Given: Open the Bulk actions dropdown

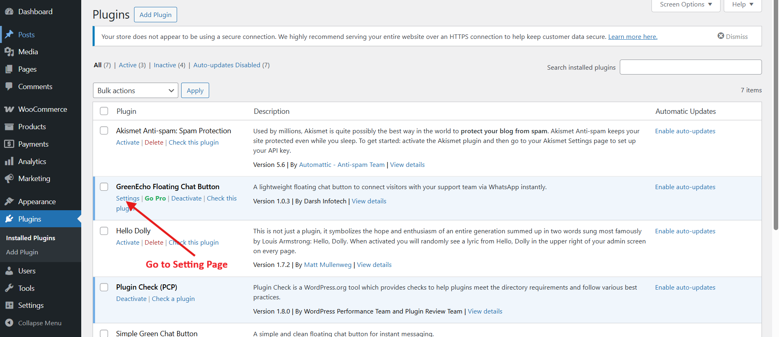Looking at the screenshot, I should coord(136,90).
